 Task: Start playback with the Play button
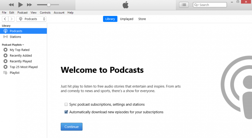tap(20, 5)
